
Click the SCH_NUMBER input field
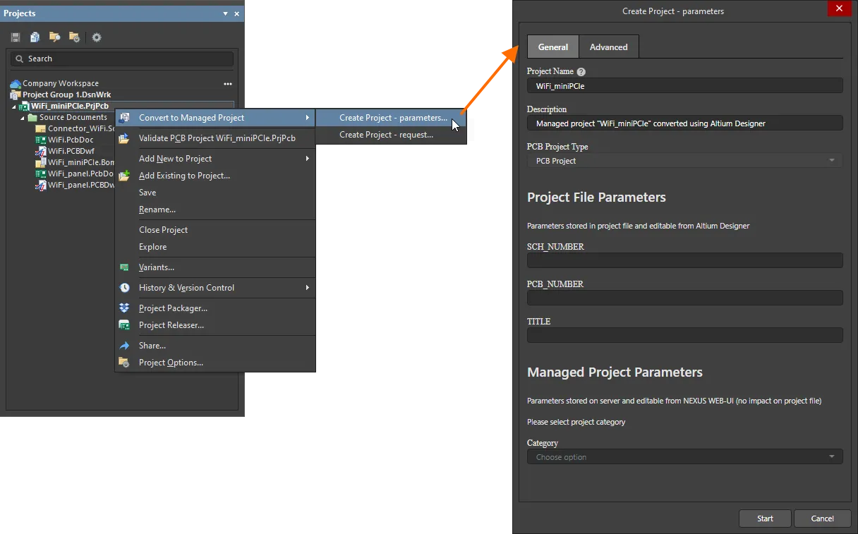(684, 260)
